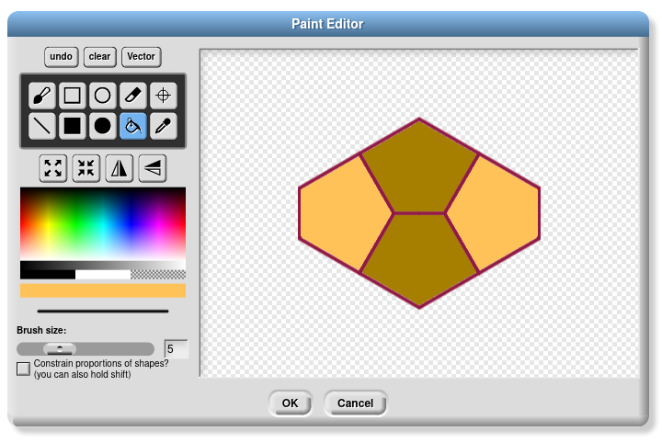
Task: Pick the set rotation center crosshair tool
Action: point(164,95)
